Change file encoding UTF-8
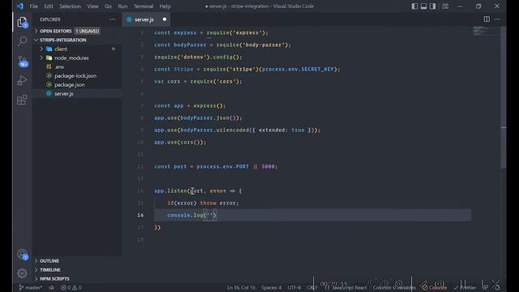519x292 pixels. pyautogui.click(x=294, y=287)
